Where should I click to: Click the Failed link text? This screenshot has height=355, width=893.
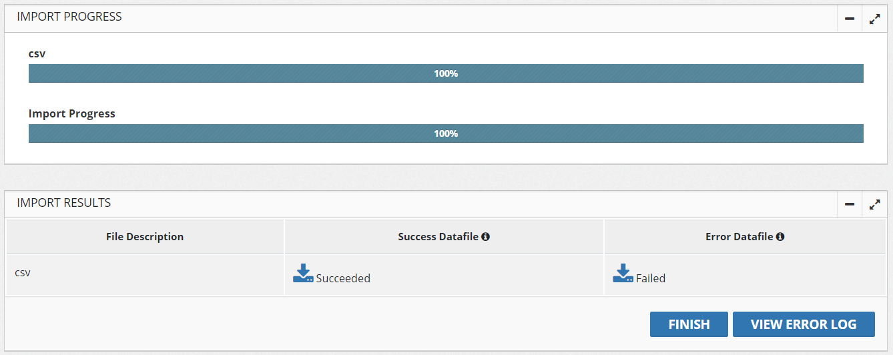point(651,278)
